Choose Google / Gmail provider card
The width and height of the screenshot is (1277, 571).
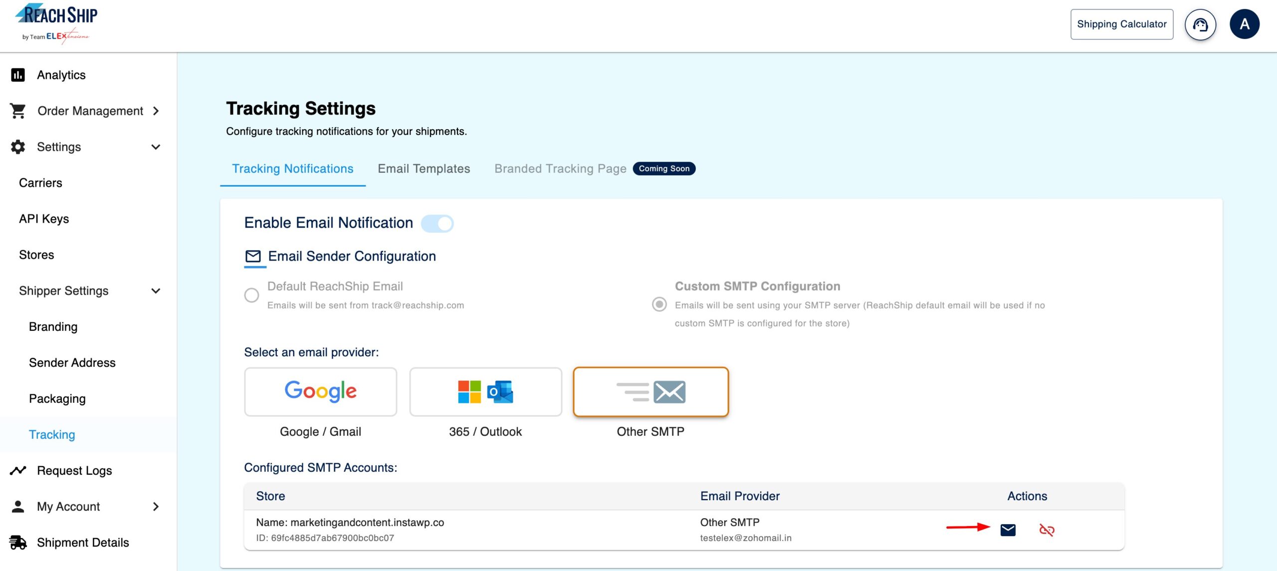(x=320, y=392)
